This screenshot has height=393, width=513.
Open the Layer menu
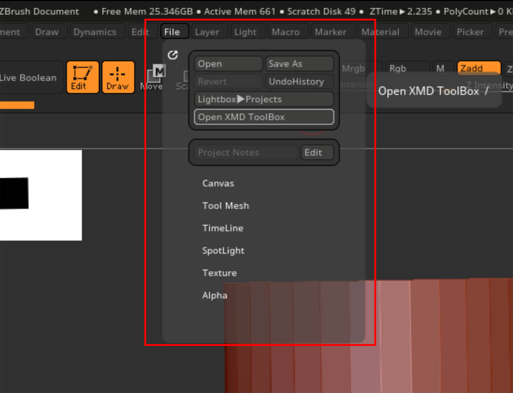point(208,32)
